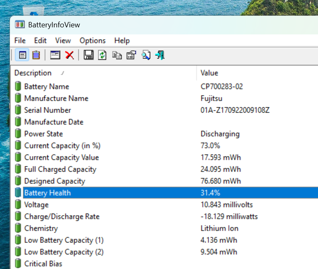Image resolution: width=318 pixels, height=269 pixels.
Task: Select the Show Battery Information view icon
Action: 22,55
